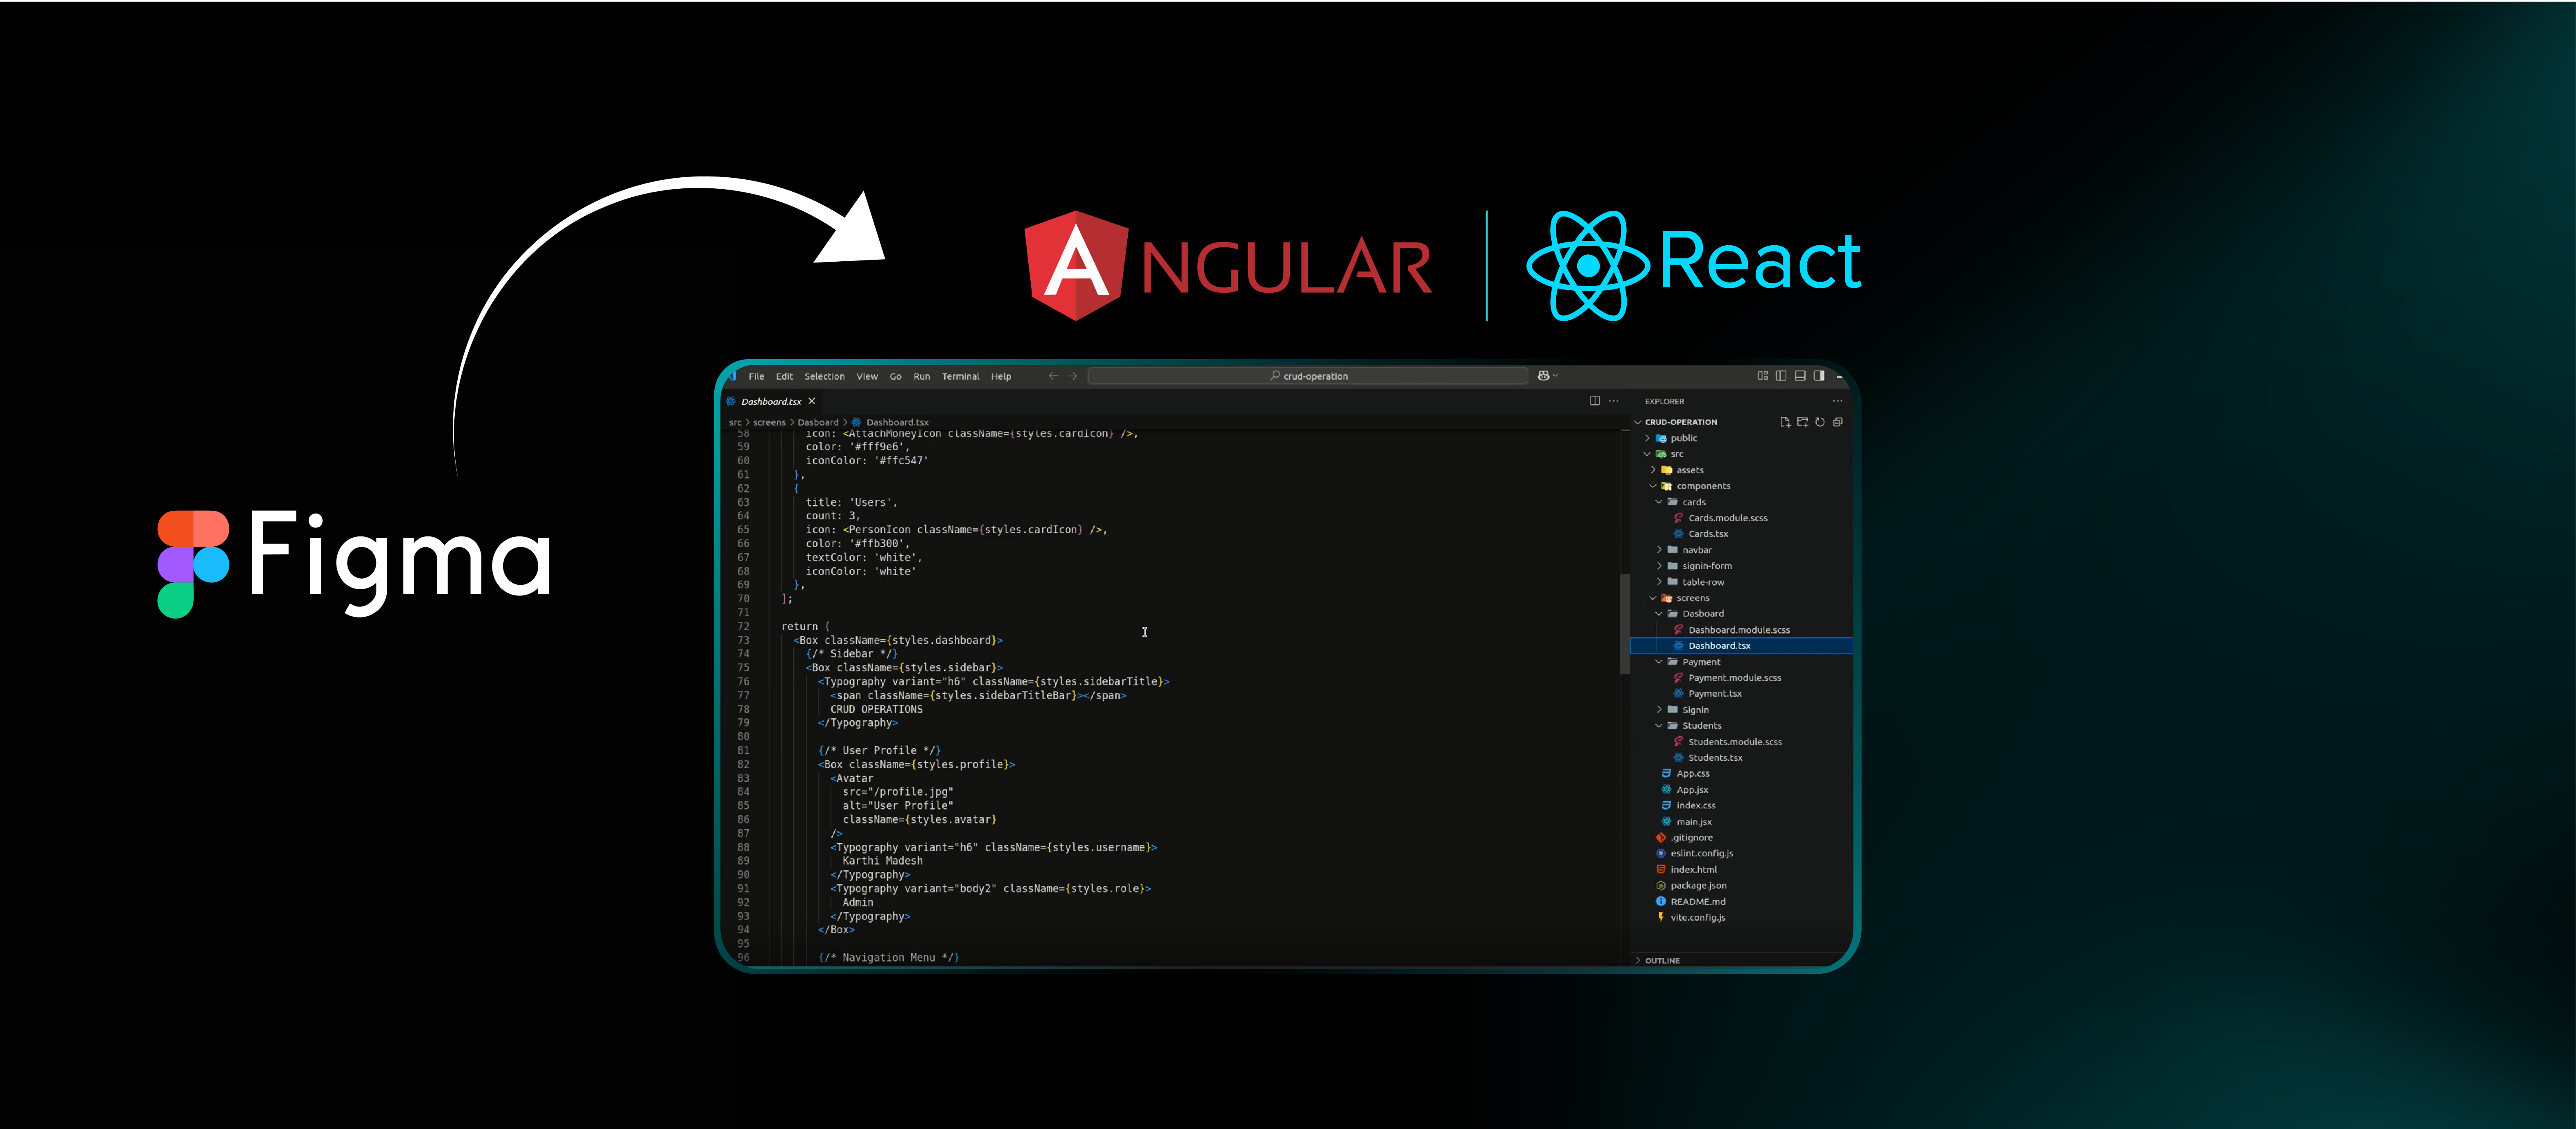Screen dimensions: 2576x1129
Task: Open the .gitignore file
Action: 1742,838
